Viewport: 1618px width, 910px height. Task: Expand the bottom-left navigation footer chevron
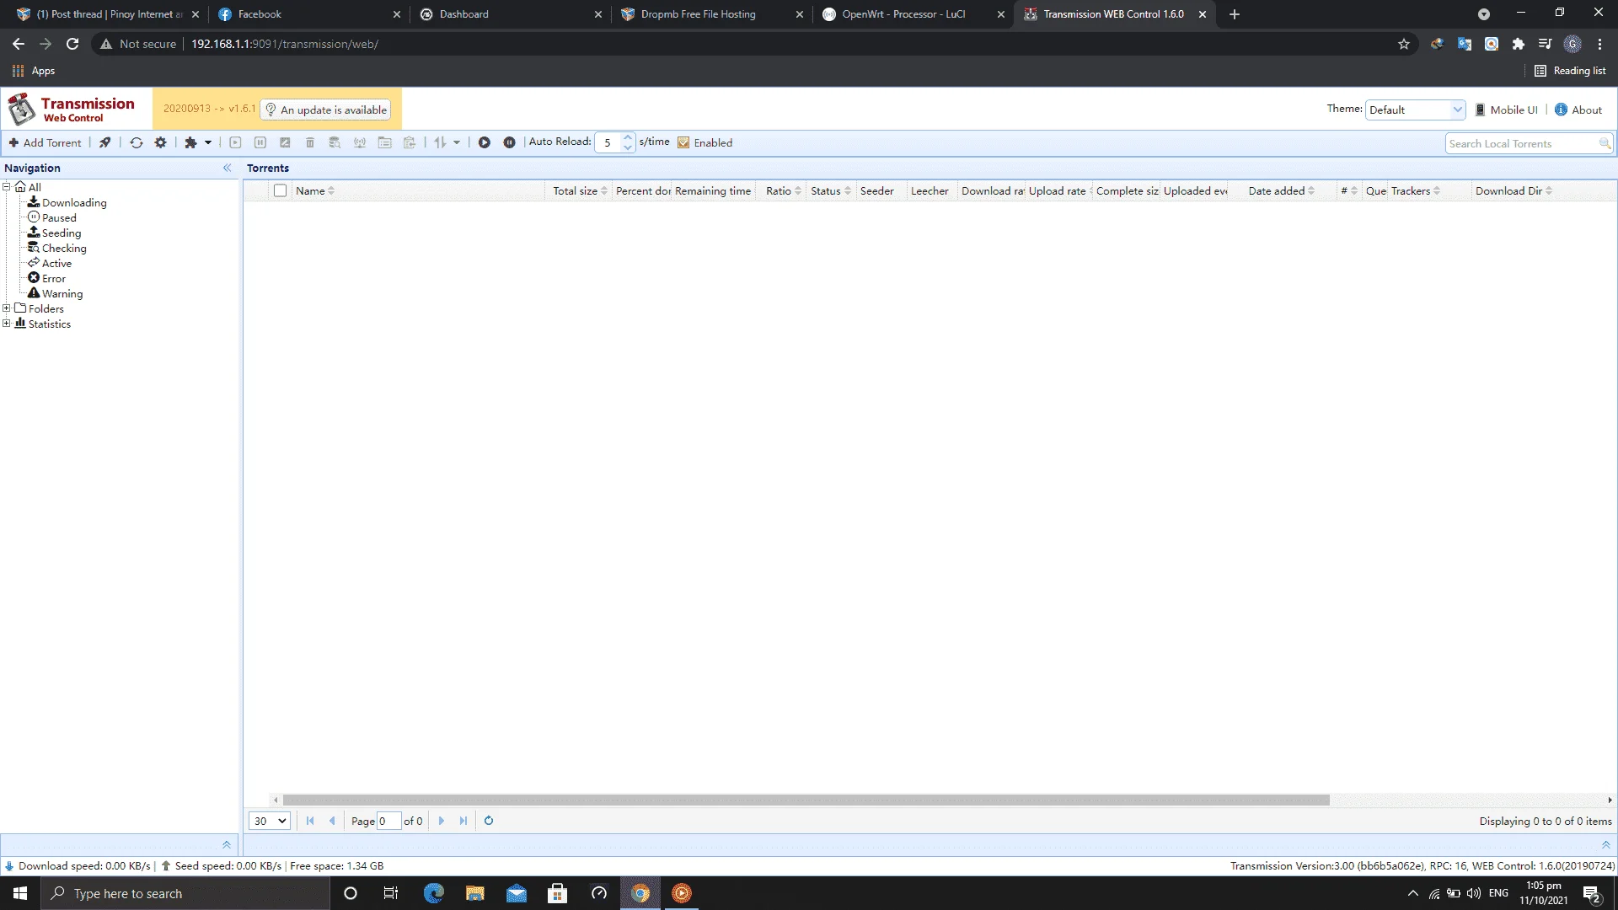[227, 844]
